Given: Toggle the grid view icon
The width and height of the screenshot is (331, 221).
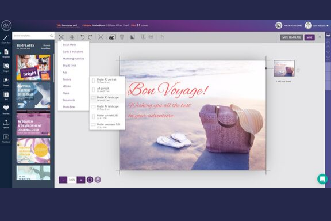Looking at the screenshot, I should point(72,37).
